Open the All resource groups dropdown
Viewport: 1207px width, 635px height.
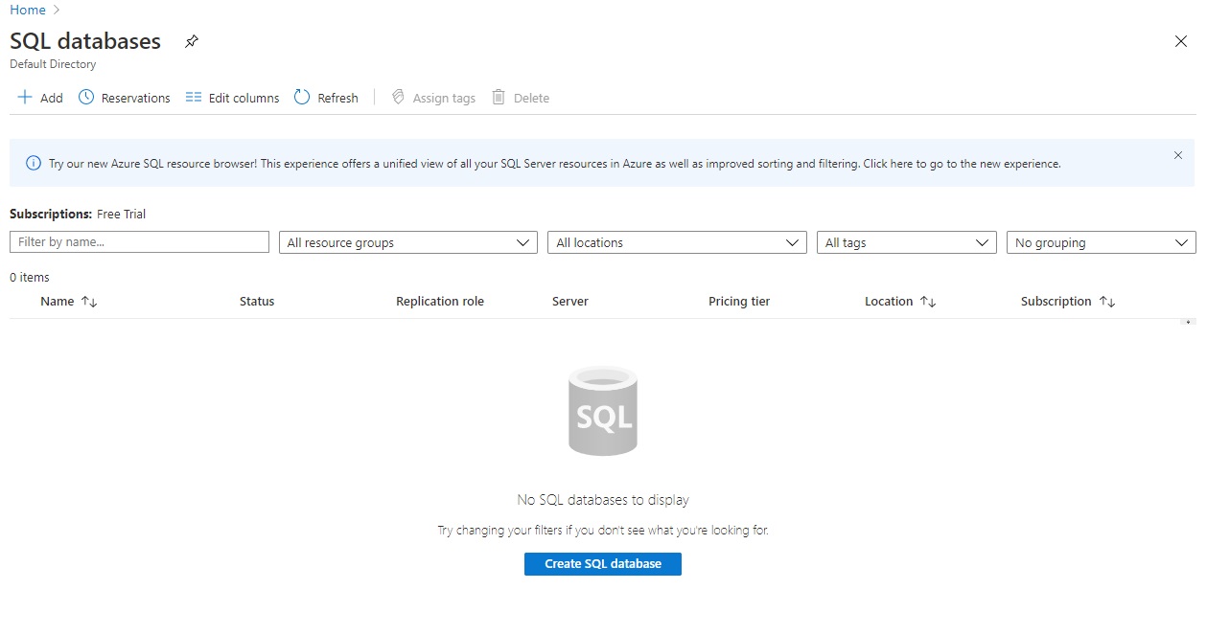tap(407, 241)
